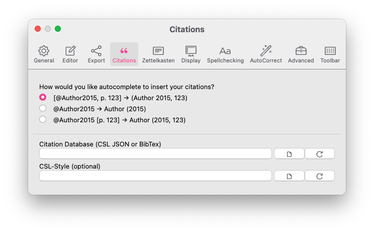Switch to the Display tab

(191, 54)
